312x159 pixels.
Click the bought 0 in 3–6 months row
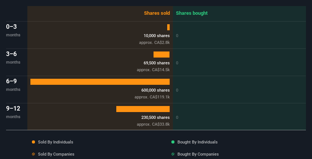tap(177, 63)
